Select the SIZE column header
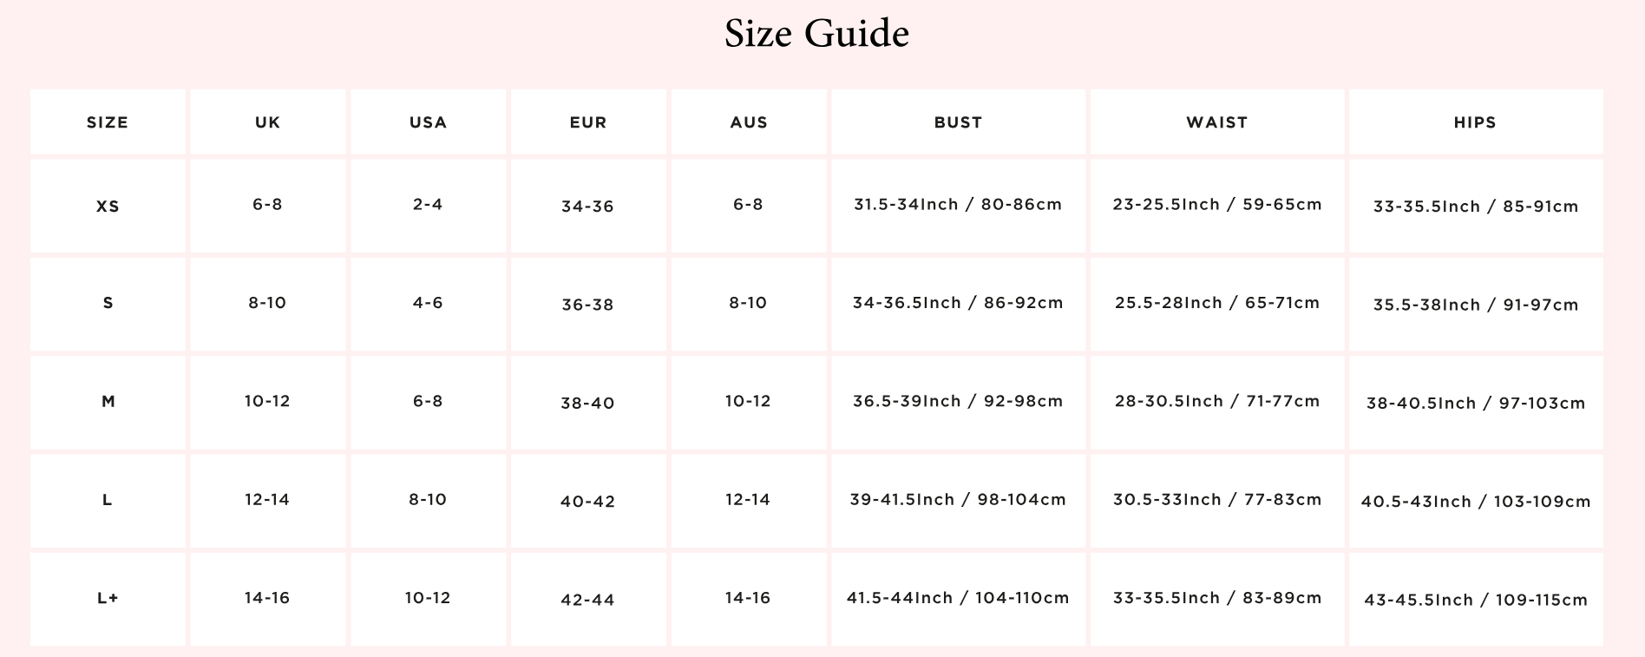Viewport: 1645px width, 657px height. pos(108,122)
